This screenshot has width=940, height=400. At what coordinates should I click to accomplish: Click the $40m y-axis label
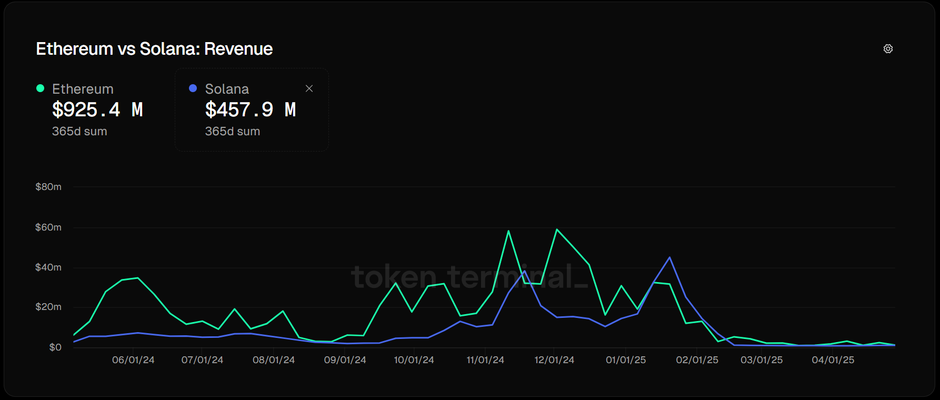[48, 267]
